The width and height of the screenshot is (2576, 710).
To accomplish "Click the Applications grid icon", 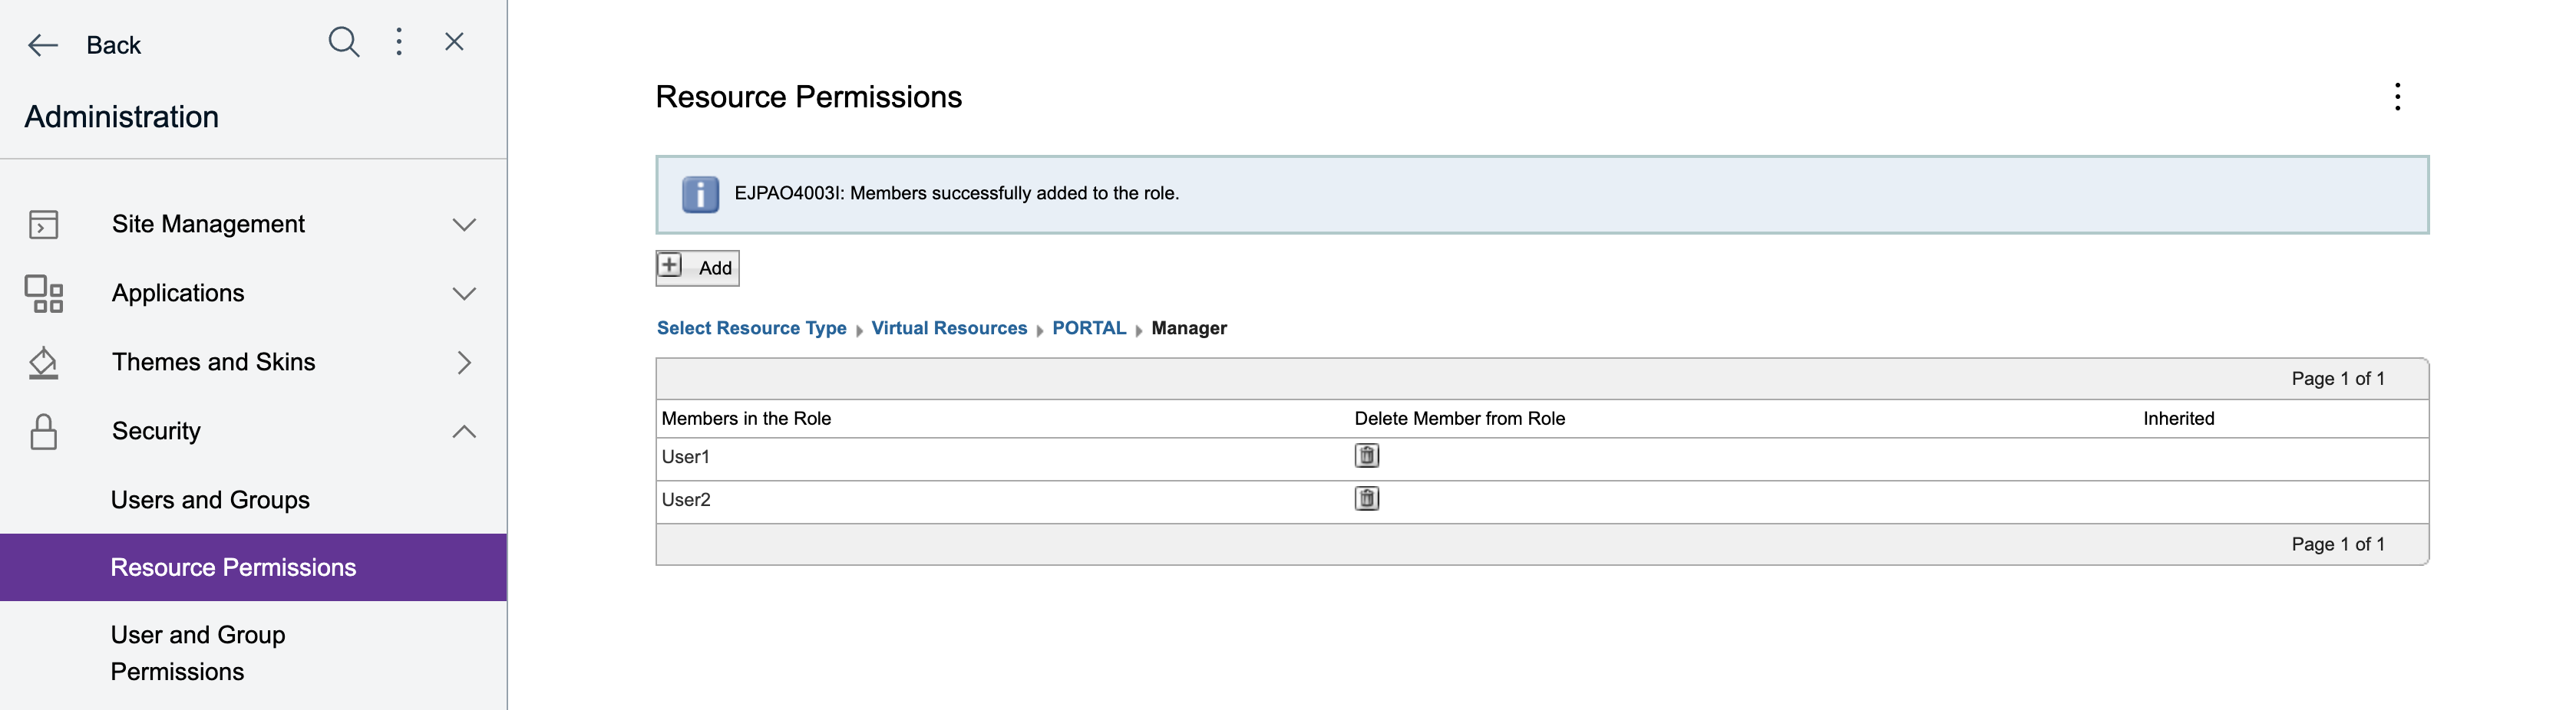I will pyautogui.click(x=43, y=294).
